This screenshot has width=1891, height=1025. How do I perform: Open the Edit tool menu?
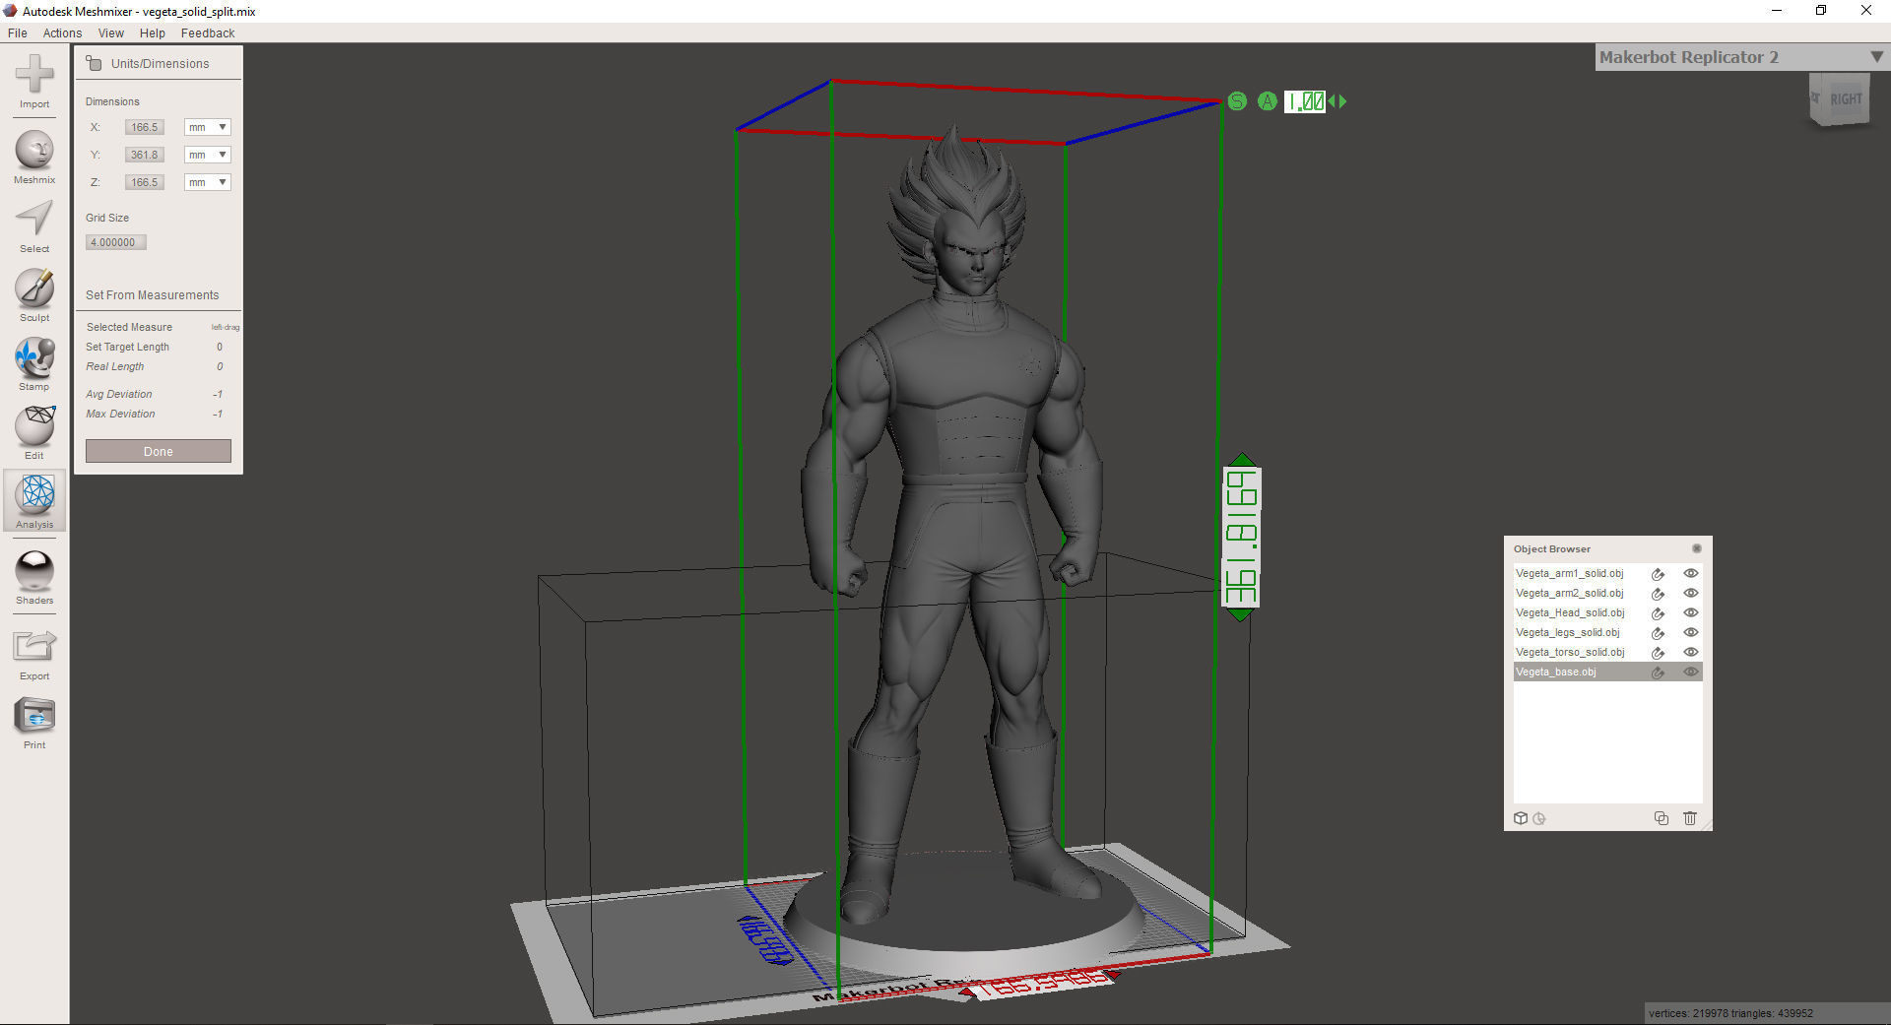(34, 433)
